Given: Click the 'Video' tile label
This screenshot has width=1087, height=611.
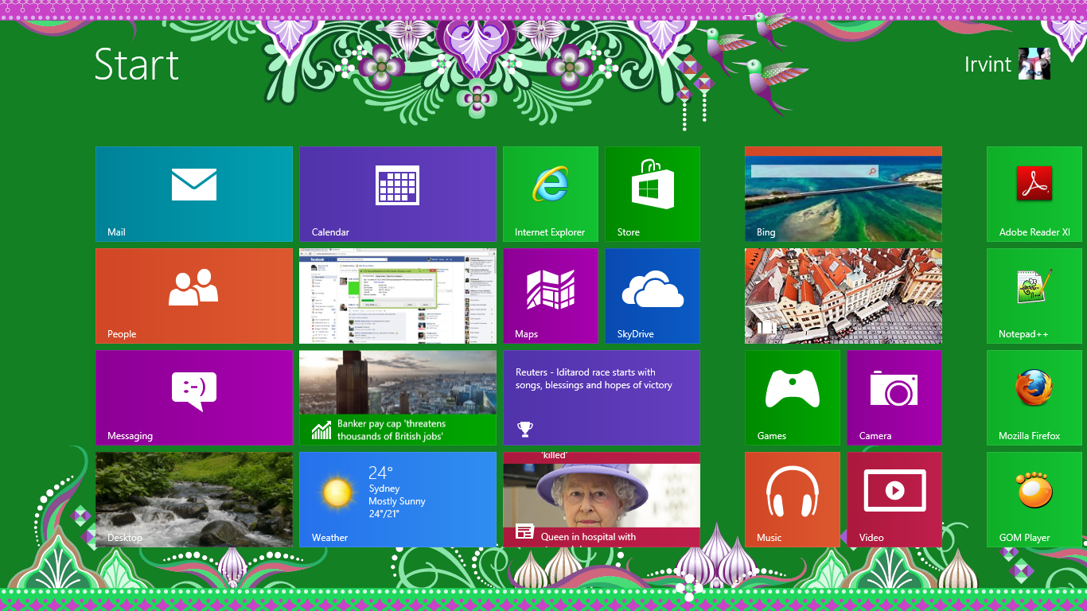Looking at the screenshot, I should (871, 538).
